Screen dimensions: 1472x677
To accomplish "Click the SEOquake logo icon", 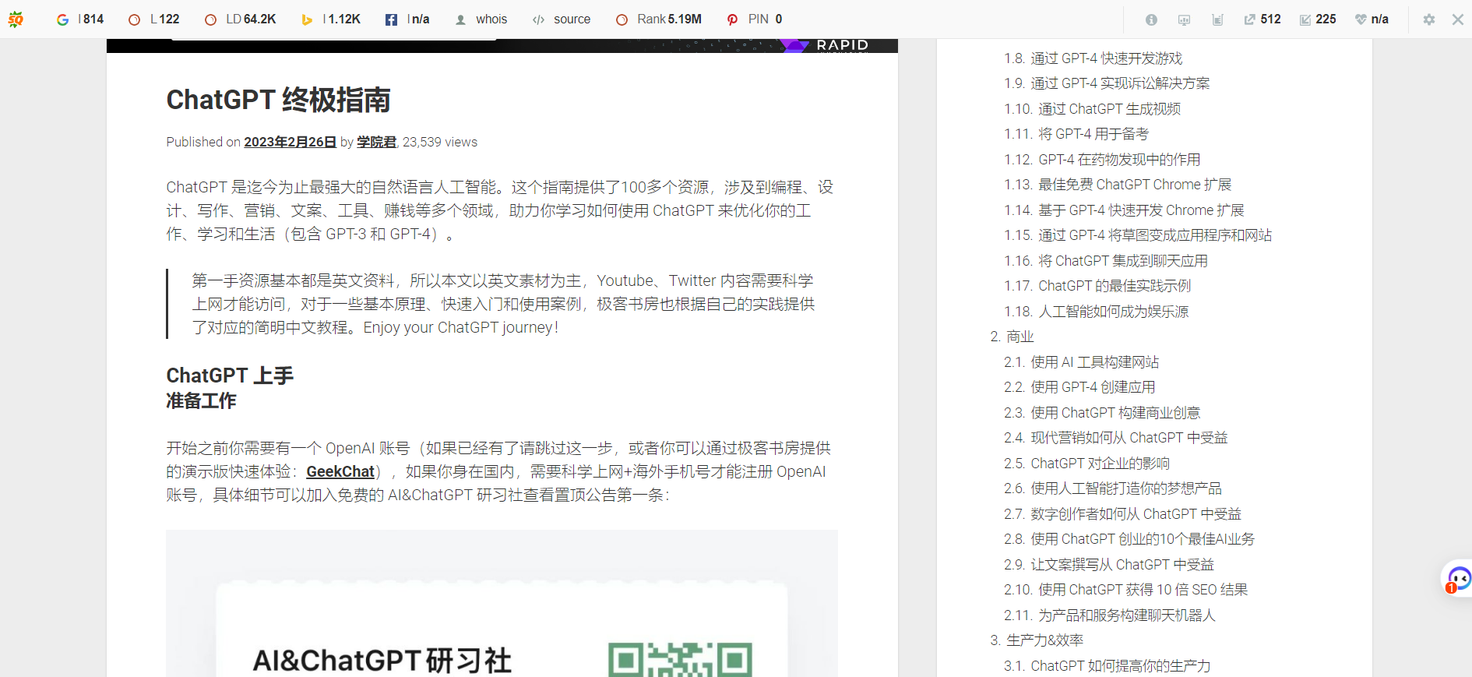I will coord(16,19).
